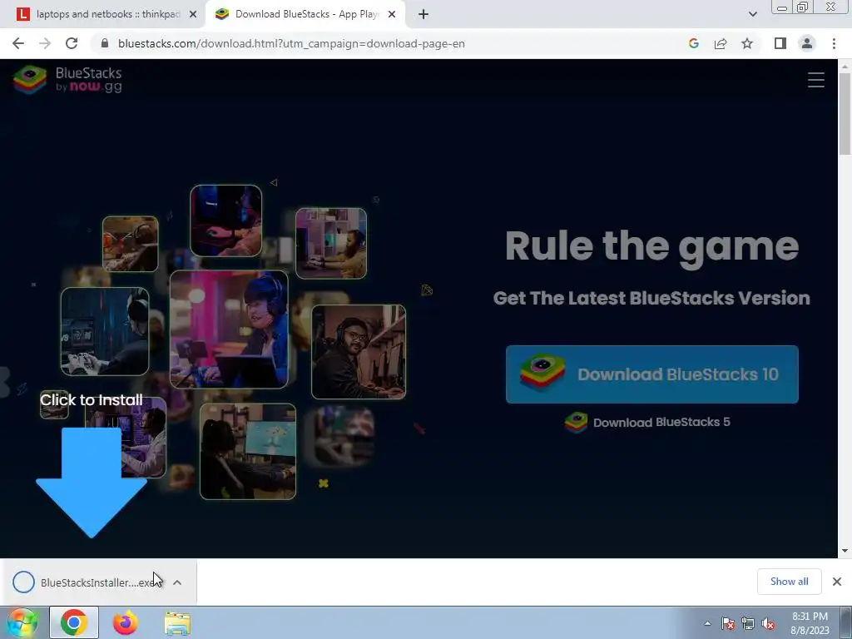Click the Download BlueStacks 5 link
The image size is (852, 639).
coord(647,422)
